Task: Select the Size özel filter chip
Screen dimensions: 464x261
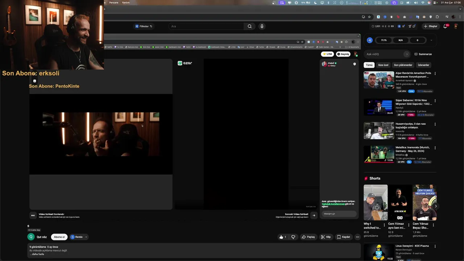Action: 383,65
